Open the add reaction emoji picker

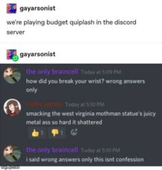(x=74, y=132)
